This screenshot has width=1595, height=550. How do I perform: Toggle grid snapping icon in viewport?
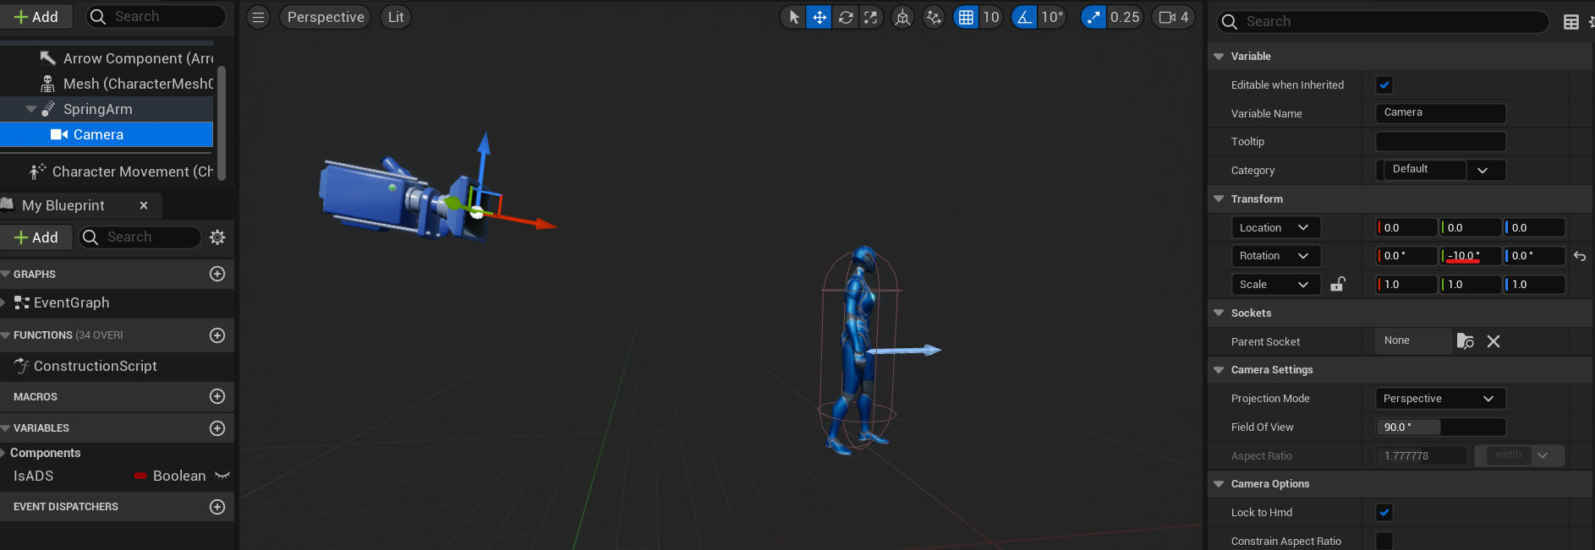pyautogui.click(x=966, y=17)
